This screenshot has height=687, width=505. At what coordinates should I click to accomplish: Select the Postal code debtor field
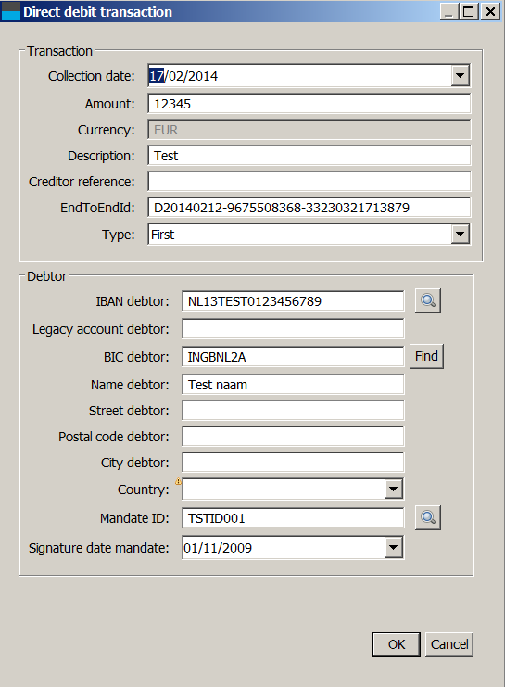(293, 437)
